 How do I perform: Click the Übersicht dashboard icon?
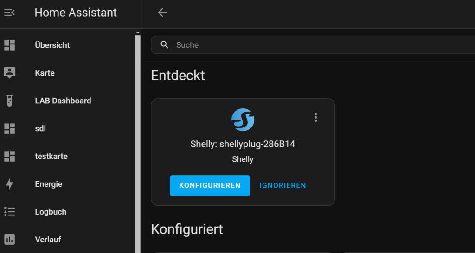point(9,45)
